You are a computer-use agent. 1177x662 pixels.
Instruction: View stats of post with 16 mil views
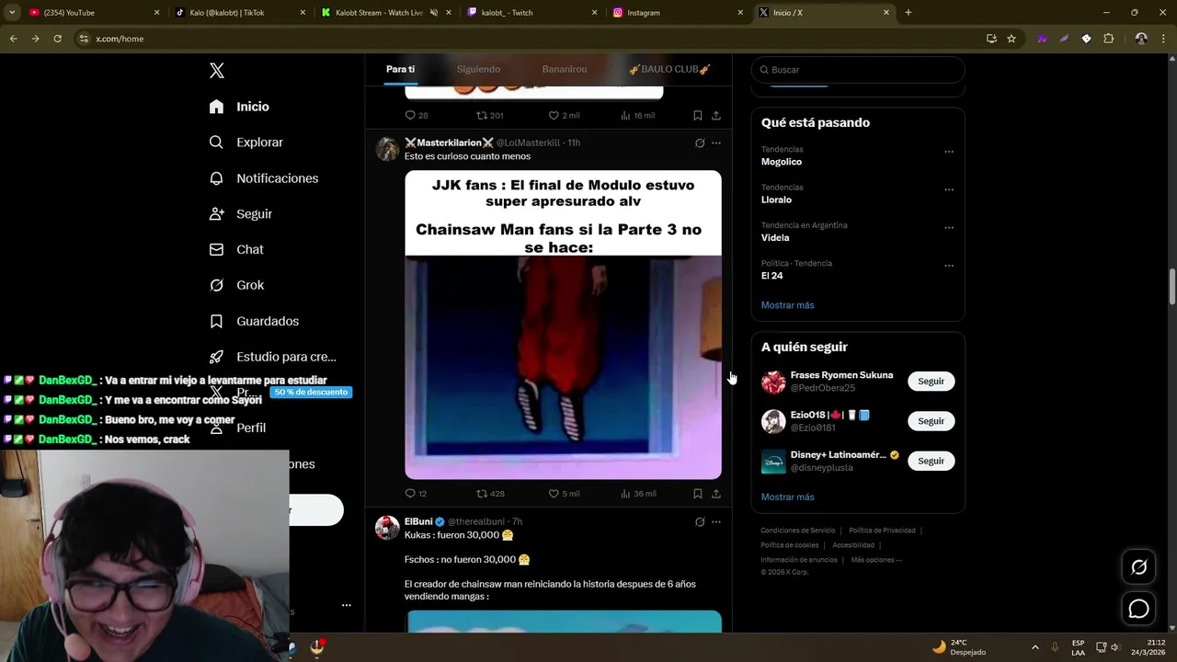637,115
